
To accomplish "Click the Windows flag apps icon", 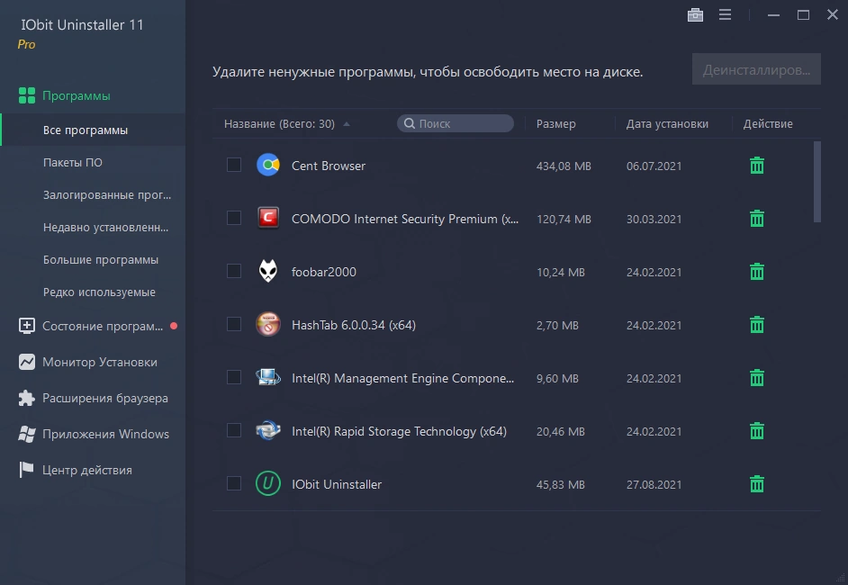I will point(26,434).
